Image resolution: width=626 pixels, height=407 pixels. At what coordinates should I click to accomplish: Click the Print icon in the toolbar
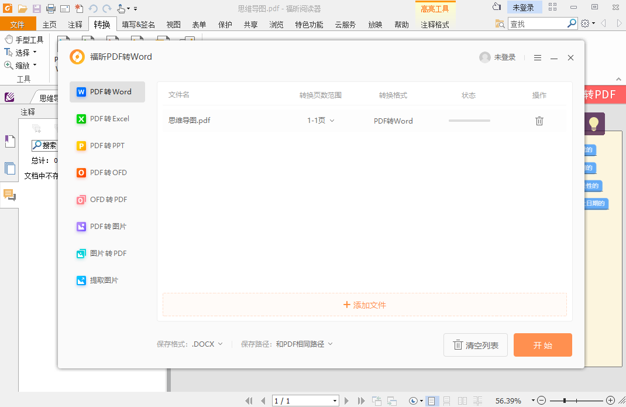[51, 8]
